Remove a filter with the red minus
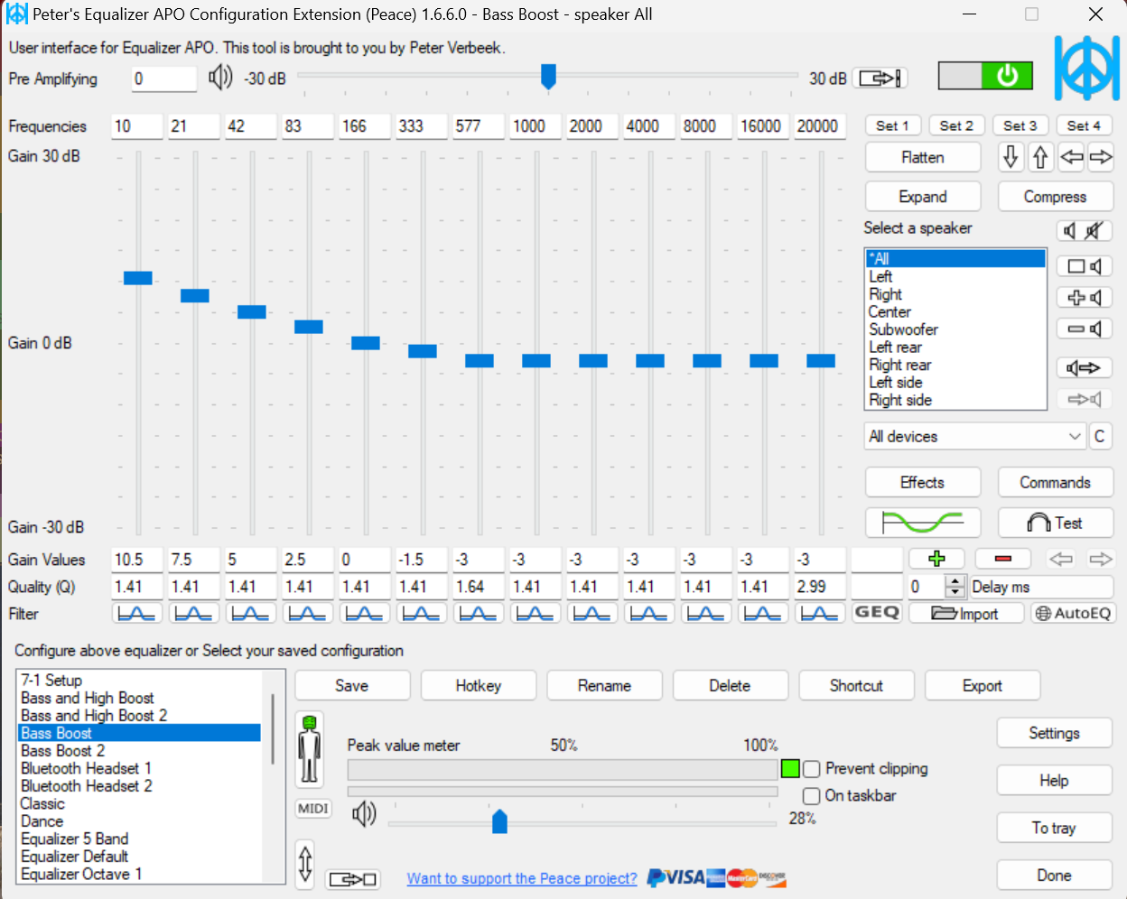 (x=1002, y=559)
